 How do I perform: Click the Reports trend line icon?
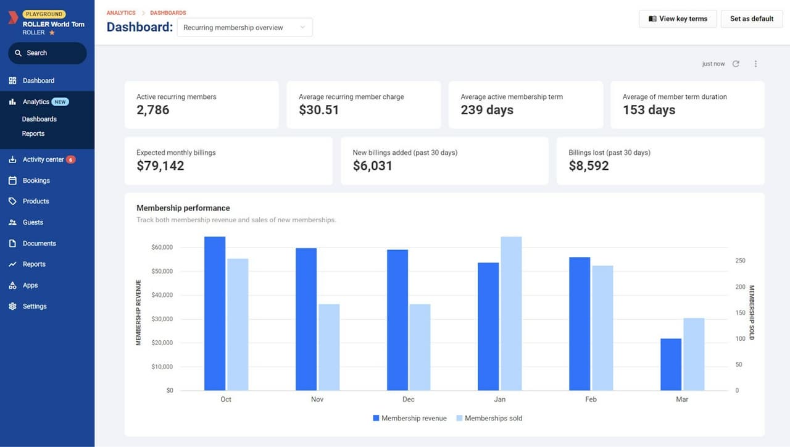click(x=14, y=264)
